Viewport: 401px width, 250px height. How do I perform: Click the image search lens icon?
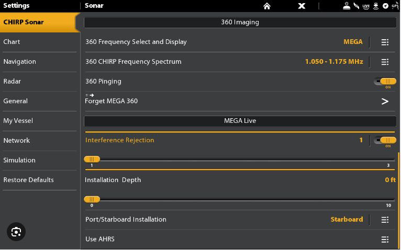16,231
